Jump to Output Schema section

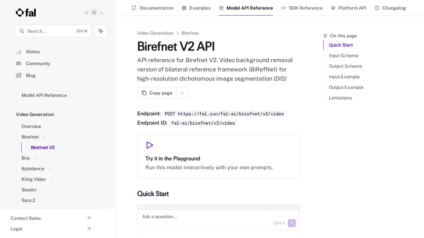click(x=345, y=66)
